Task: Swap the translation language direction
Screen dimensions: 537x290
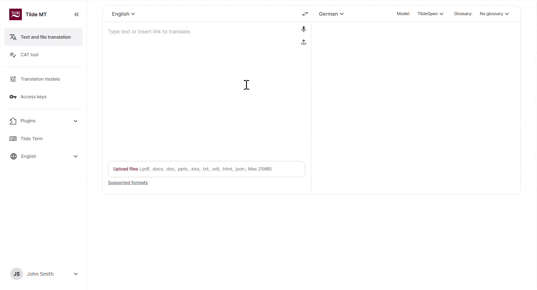Action: [x=305, y=14]
